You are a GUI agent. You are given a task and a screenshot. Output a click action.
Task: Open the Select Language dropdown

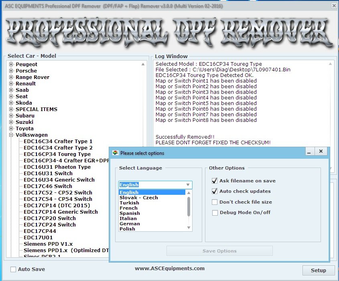(189, 185)
